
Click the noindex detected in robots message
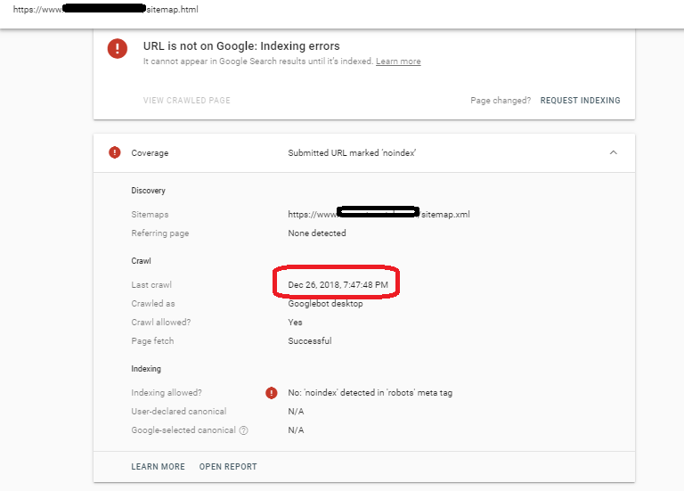click(370, 393)
